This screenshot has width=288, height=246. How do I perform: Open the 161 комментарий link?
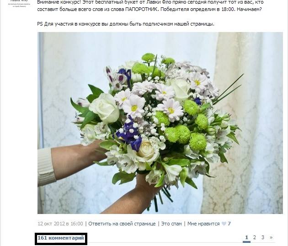(61, 238)
